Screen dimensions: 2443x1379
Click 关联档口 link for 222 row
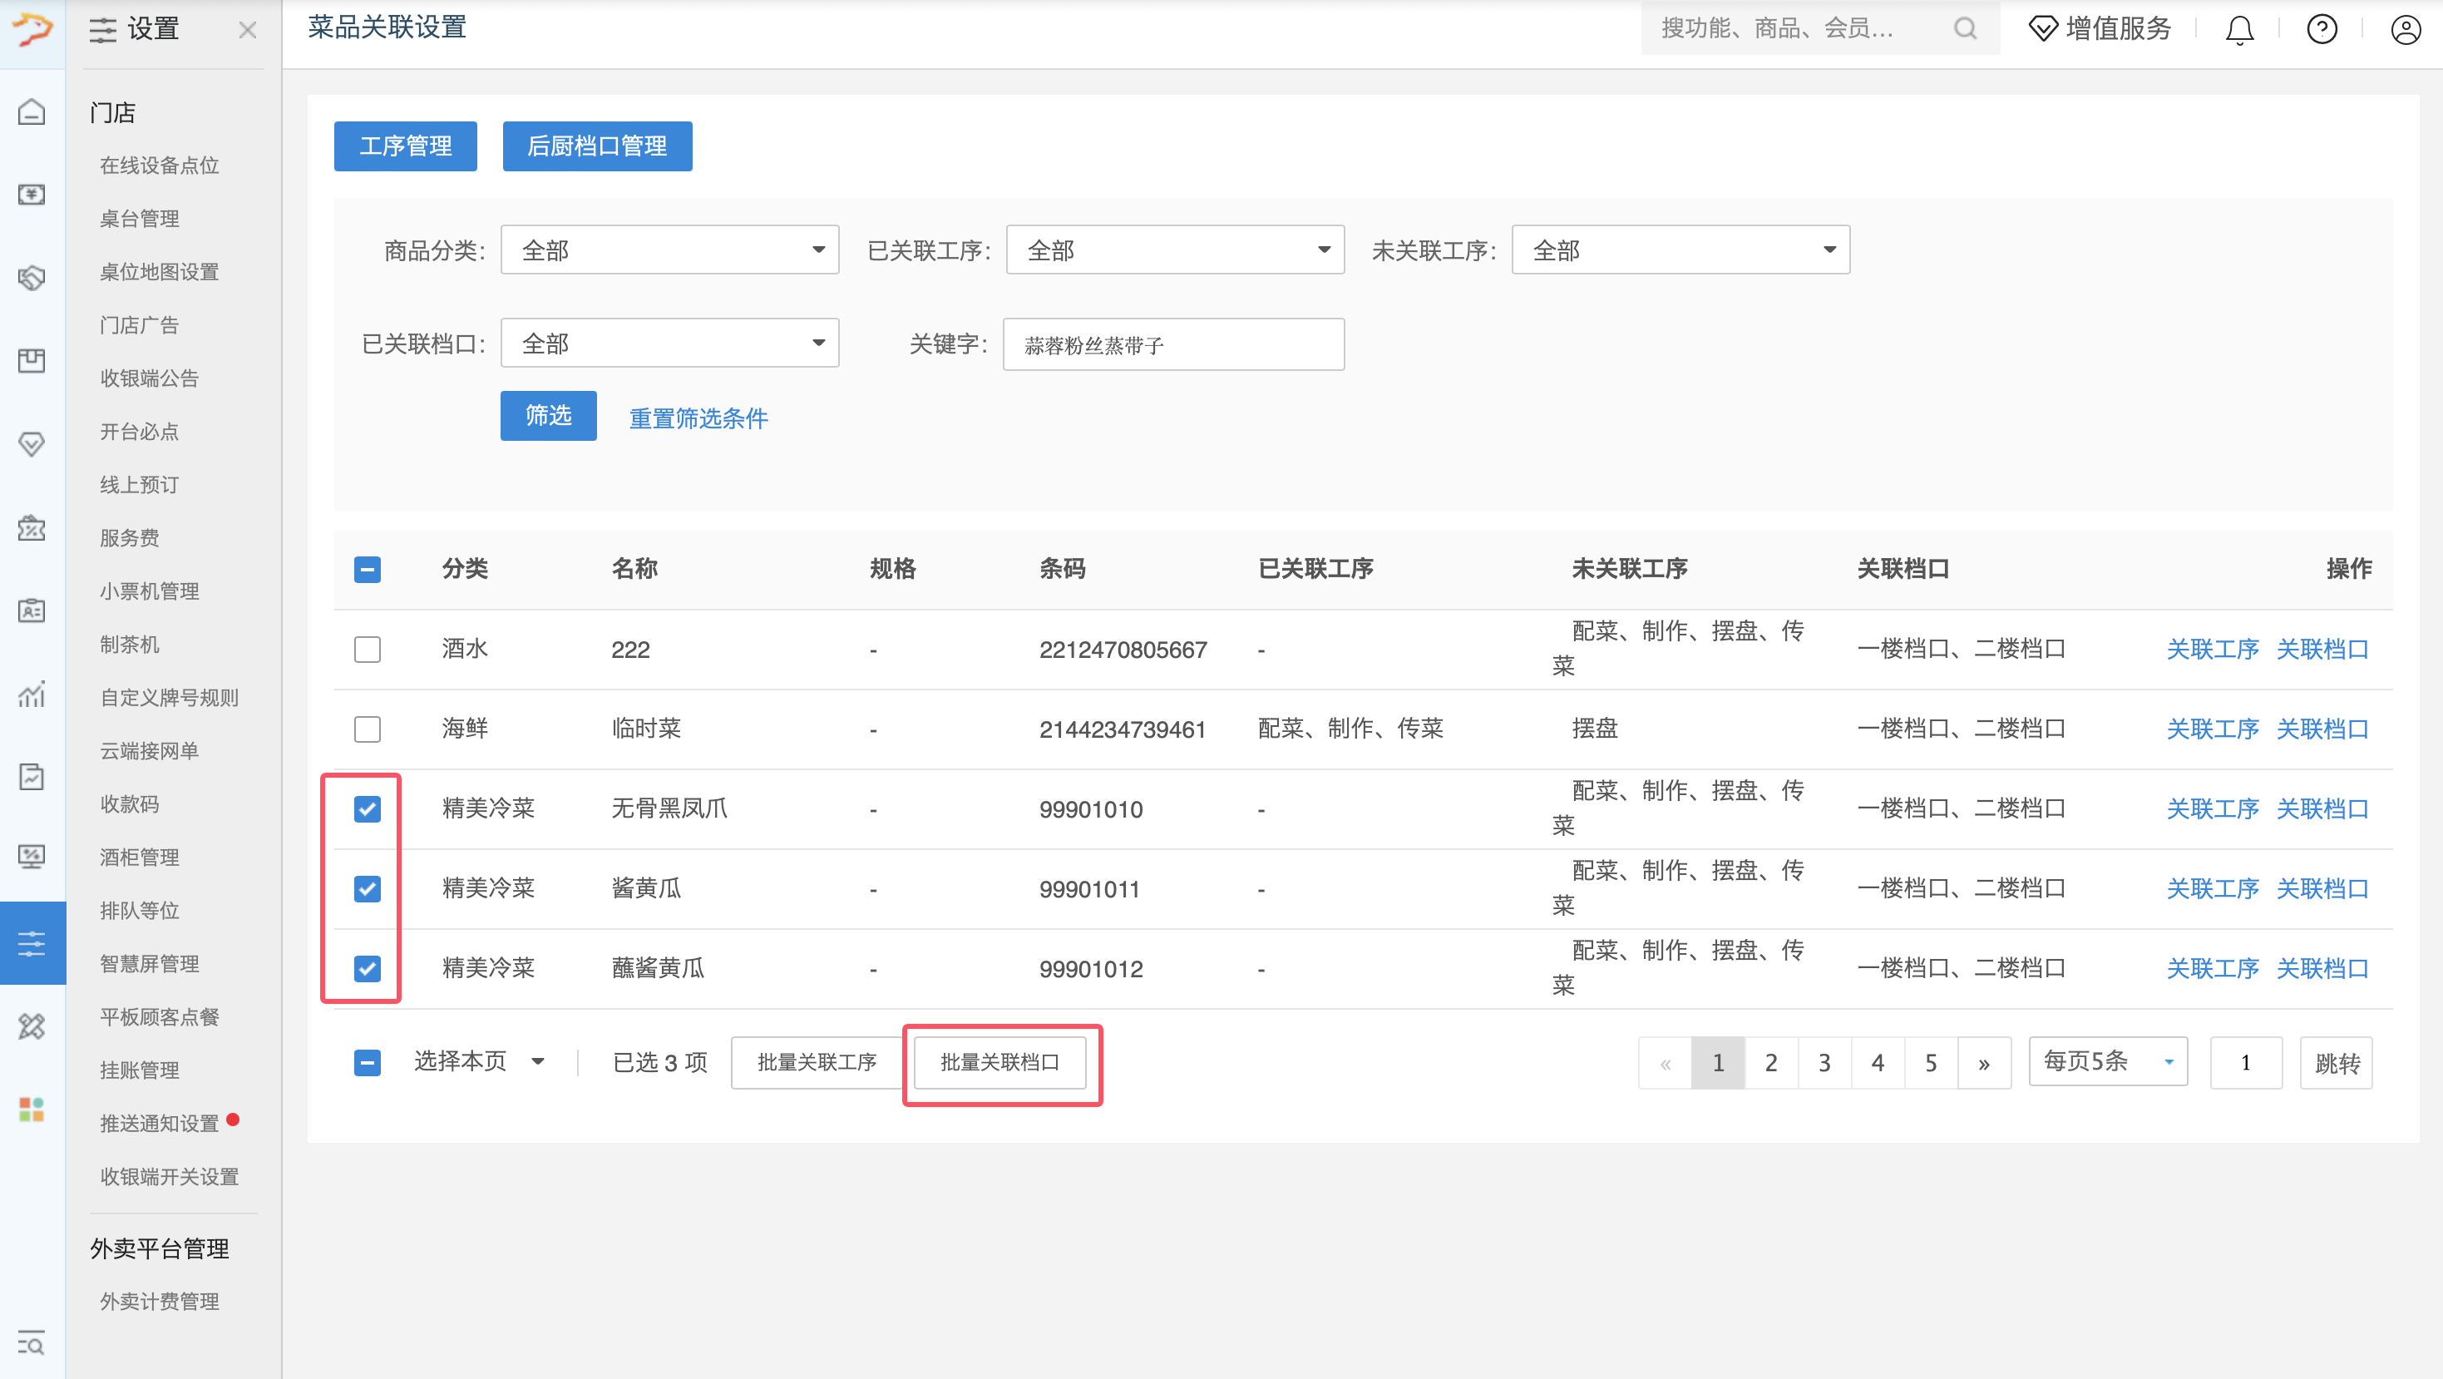2322,650
